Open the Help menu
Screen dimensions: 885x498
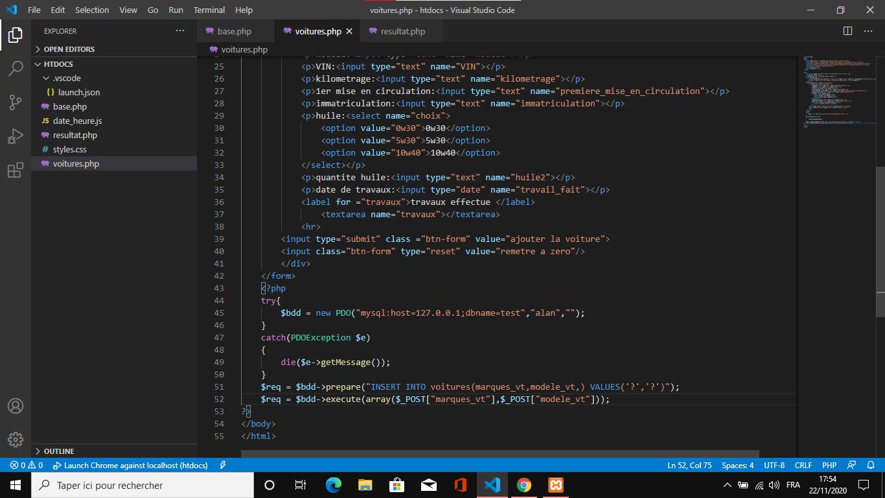coord(244,10)
